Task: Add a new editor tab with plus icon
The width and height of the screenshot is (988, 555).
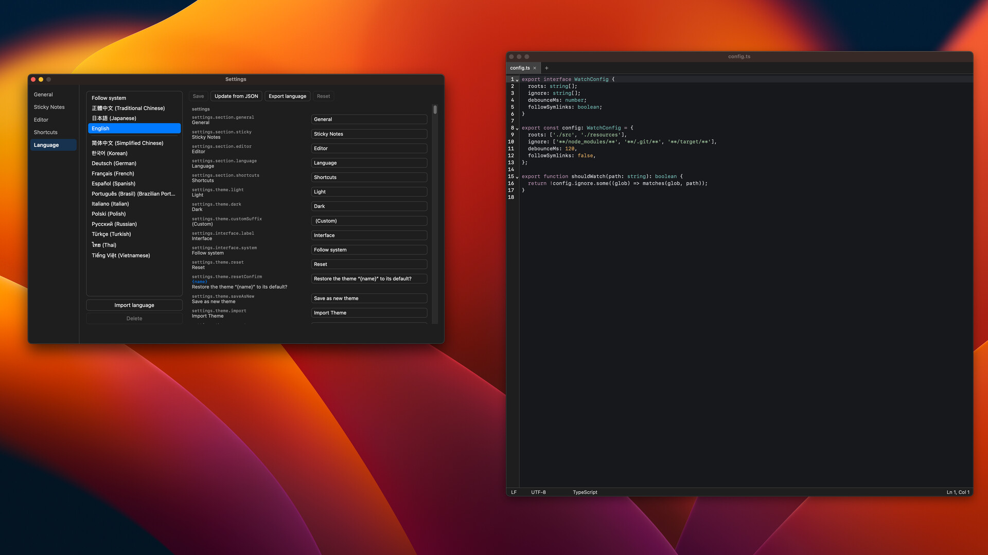Action: [546, 68]
